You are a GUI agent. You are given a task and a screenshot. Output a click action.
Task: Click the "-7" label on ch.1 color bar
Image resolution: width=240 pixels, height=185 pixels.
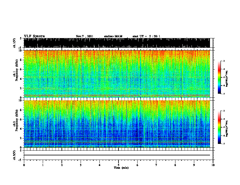(223, 94)
